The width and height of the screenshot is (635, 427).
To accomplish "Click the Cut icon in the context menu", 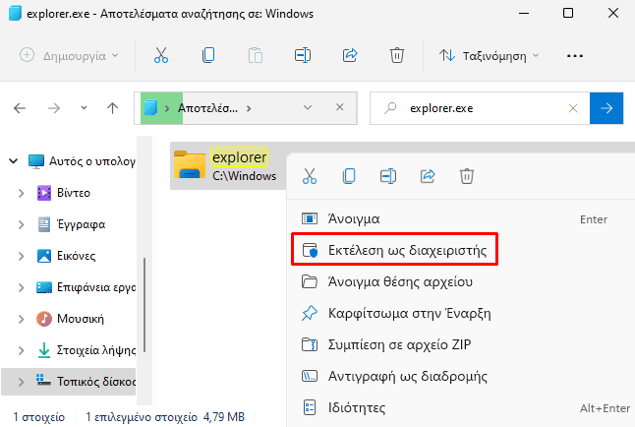I will [310, 176].
